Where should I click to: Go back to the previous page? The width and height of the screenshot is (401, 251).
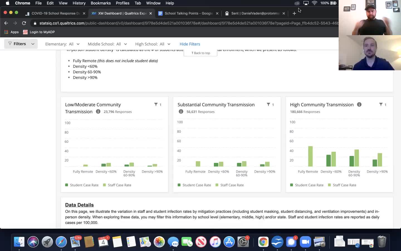(6, 23)
